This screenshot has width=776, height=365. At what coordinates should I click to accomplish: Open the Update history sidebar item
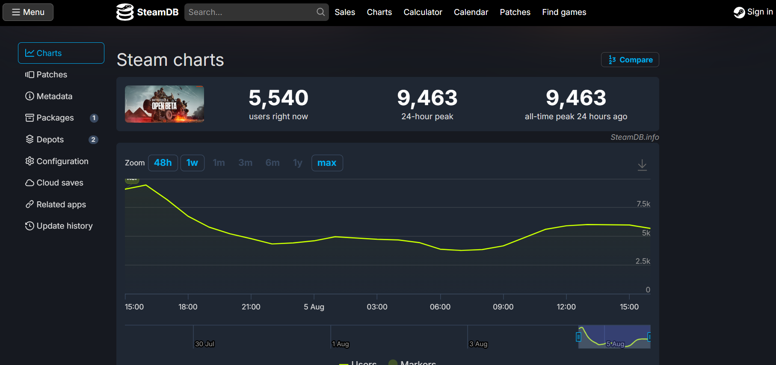tap(61, 226)
